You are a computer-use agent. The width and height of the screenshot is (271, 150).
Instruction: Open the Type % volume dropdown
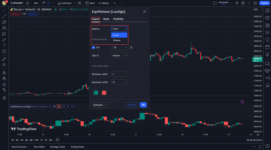point(119,55)
